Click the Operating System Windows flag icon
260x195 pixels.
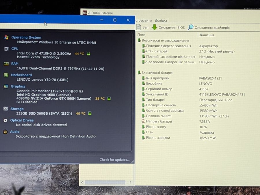(x=6, y=37)
